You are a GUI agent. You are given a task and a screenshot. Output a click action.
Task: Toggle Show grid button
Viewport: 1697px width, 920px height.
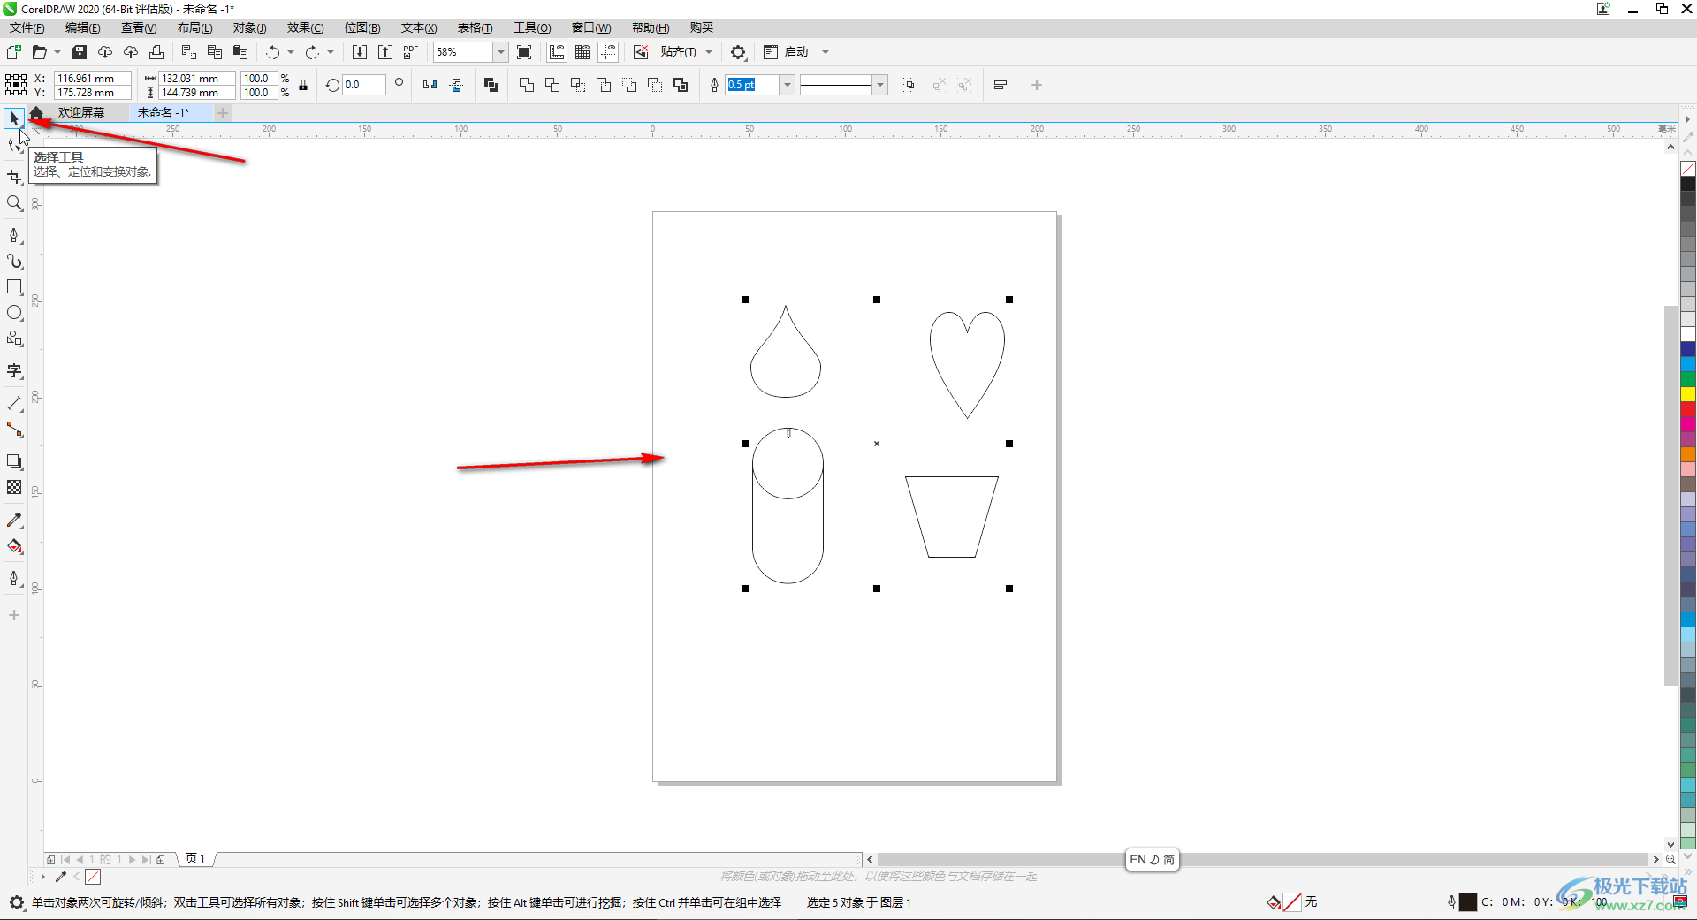click(582, 52)
